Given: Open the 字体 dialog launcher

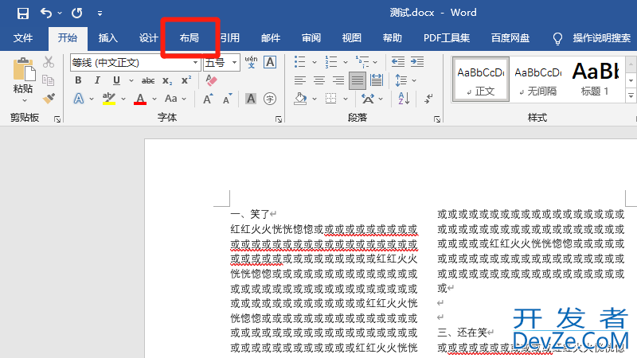Looking at the screenshot, I should (x=278, y=119).
